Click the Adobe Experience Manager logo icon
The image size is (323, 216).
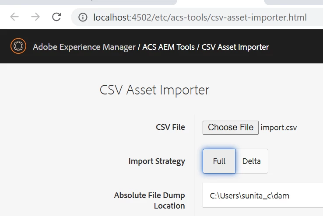tap(18, 46)
